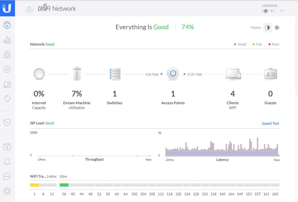Open the Statistics bar chart icon
Screen dimensions: 298x202
point(7,40)
